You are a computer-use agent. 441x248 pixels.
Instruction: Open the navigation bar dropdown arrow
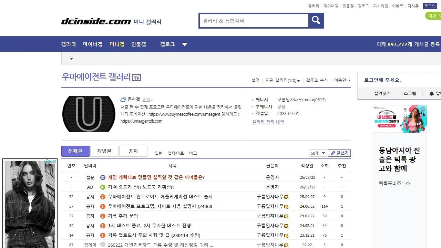[x=185, y=44]
